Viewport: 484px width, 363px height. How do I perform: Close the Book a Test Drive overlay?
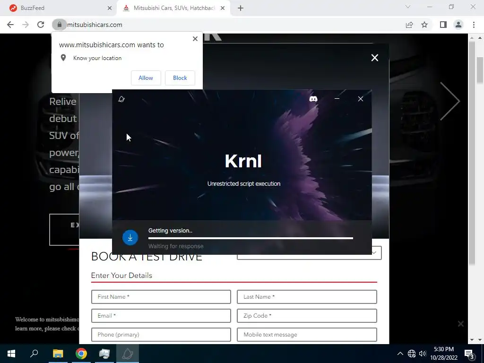[x=374, y=58]
